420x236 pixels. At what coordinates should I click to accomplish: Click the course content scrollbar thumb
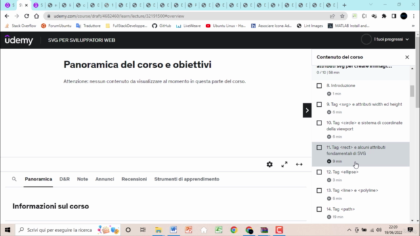(412, 91)
